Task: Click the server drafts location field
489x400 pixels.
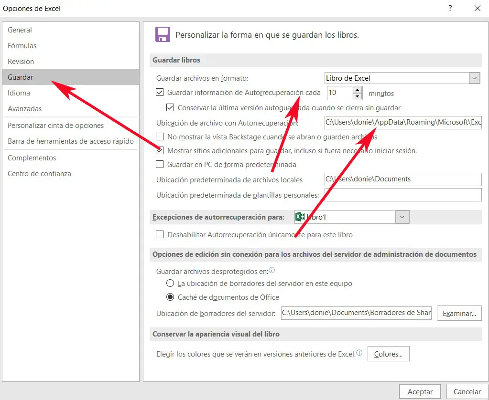Action: click(356, 313)
